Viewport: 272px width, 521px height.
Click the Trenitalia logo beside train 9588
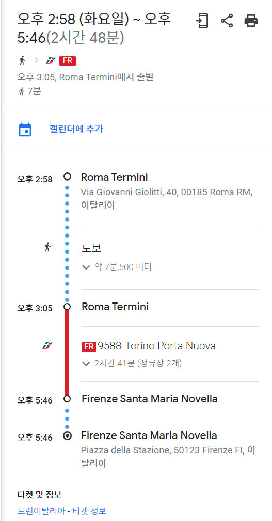tap(47, 346)
